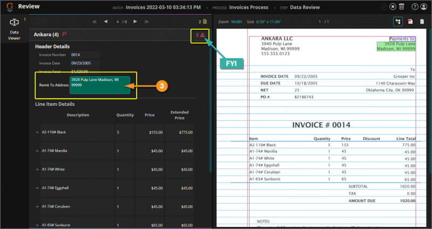Open the user account profile icon
Screen dimensions: 432x229
pos(424,6)
